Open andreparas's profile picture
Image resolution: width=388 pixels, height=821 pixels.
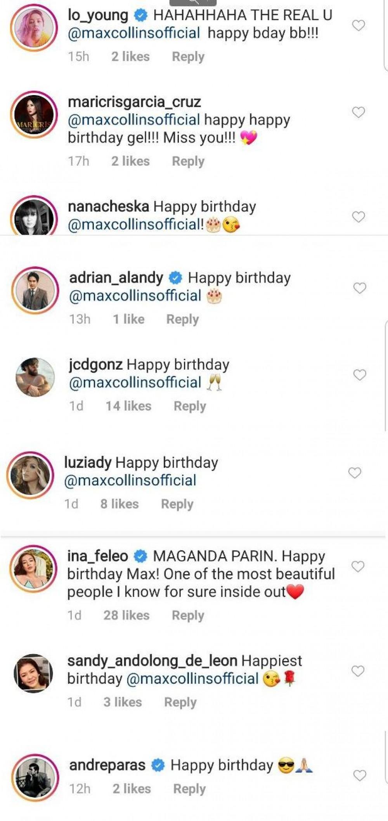coord(35,777)
